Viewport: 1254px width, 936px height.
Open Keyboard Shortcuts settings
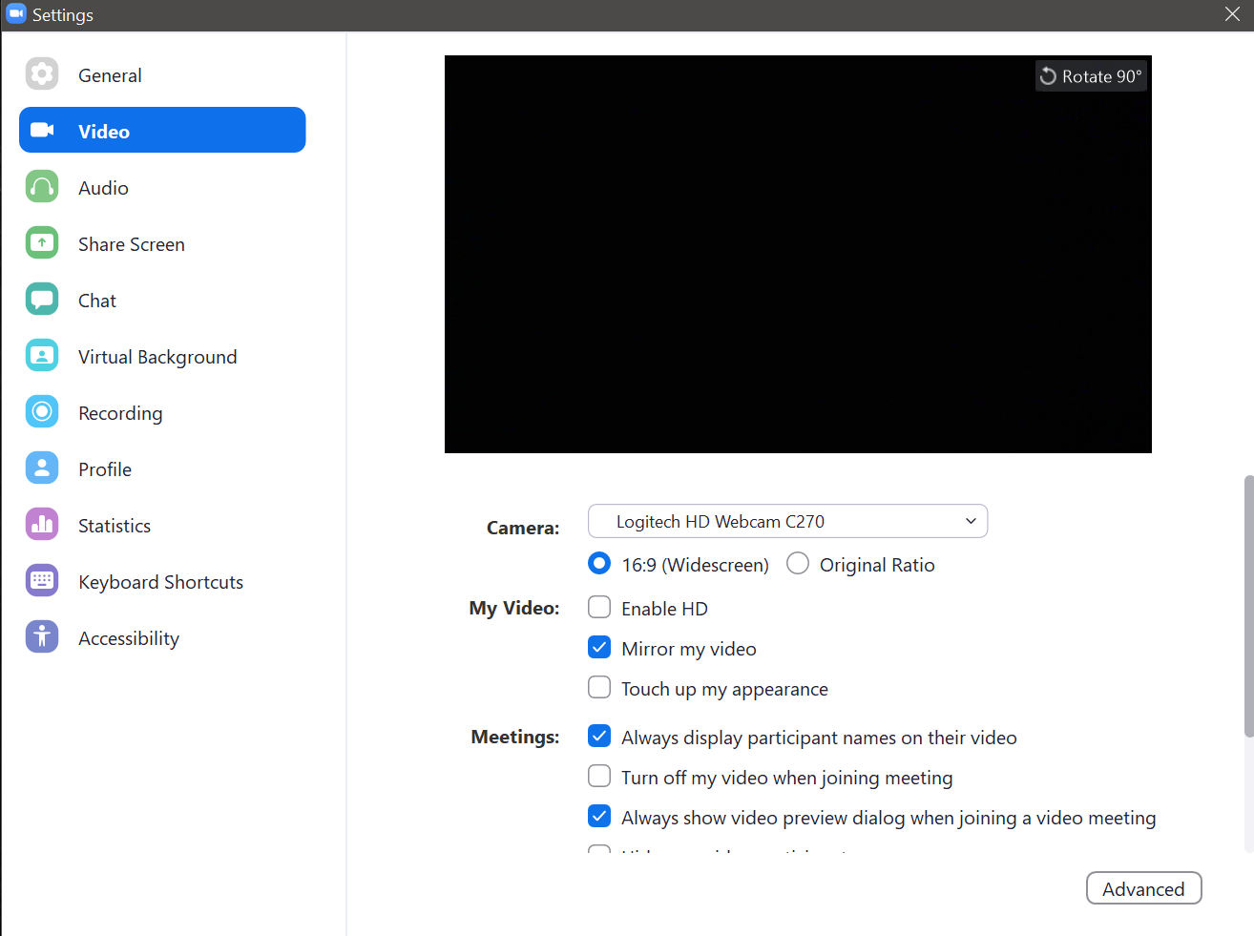[x=162, y=581]
